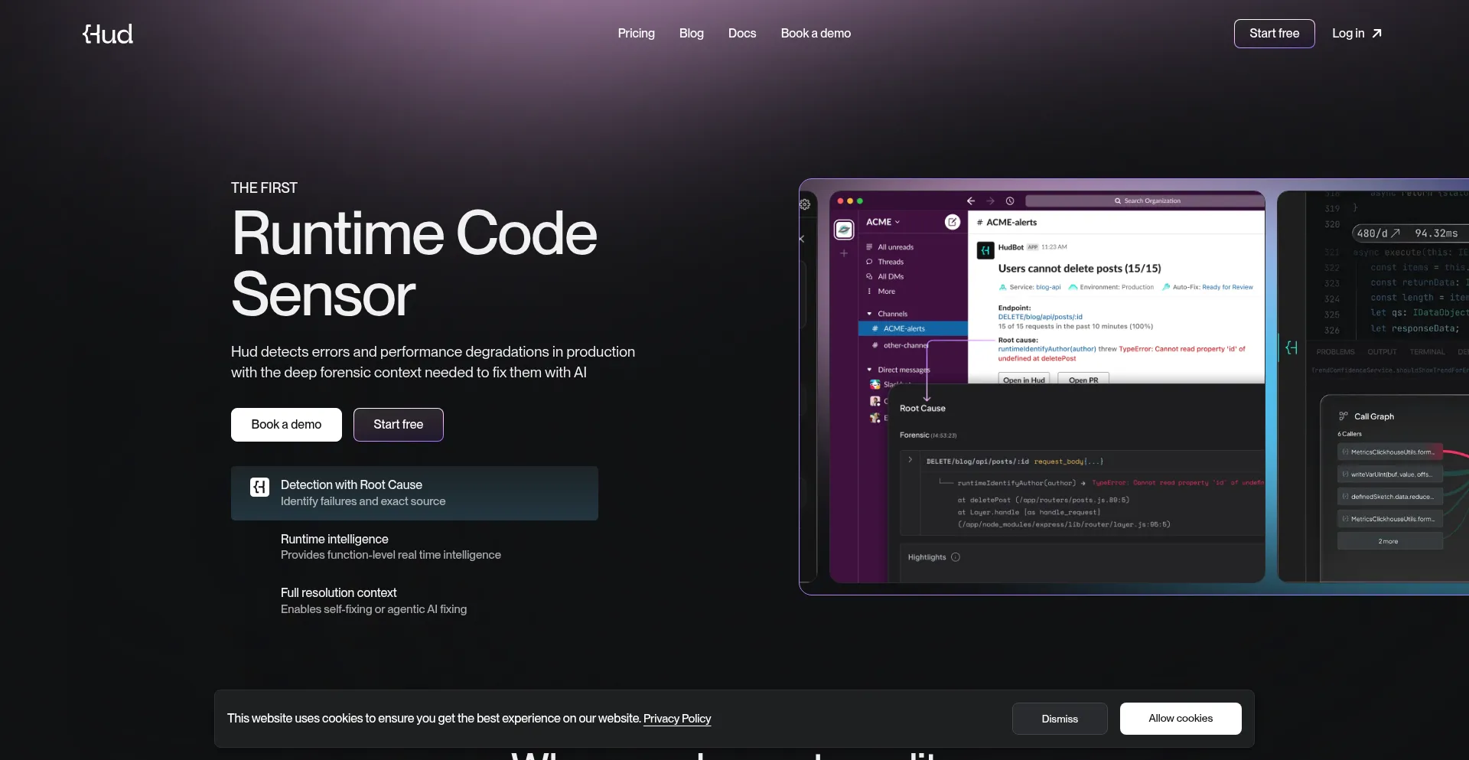Select the definedSketch.data.reduce caller node
Screen dimensions: 1469x760
coord(1390,497)
